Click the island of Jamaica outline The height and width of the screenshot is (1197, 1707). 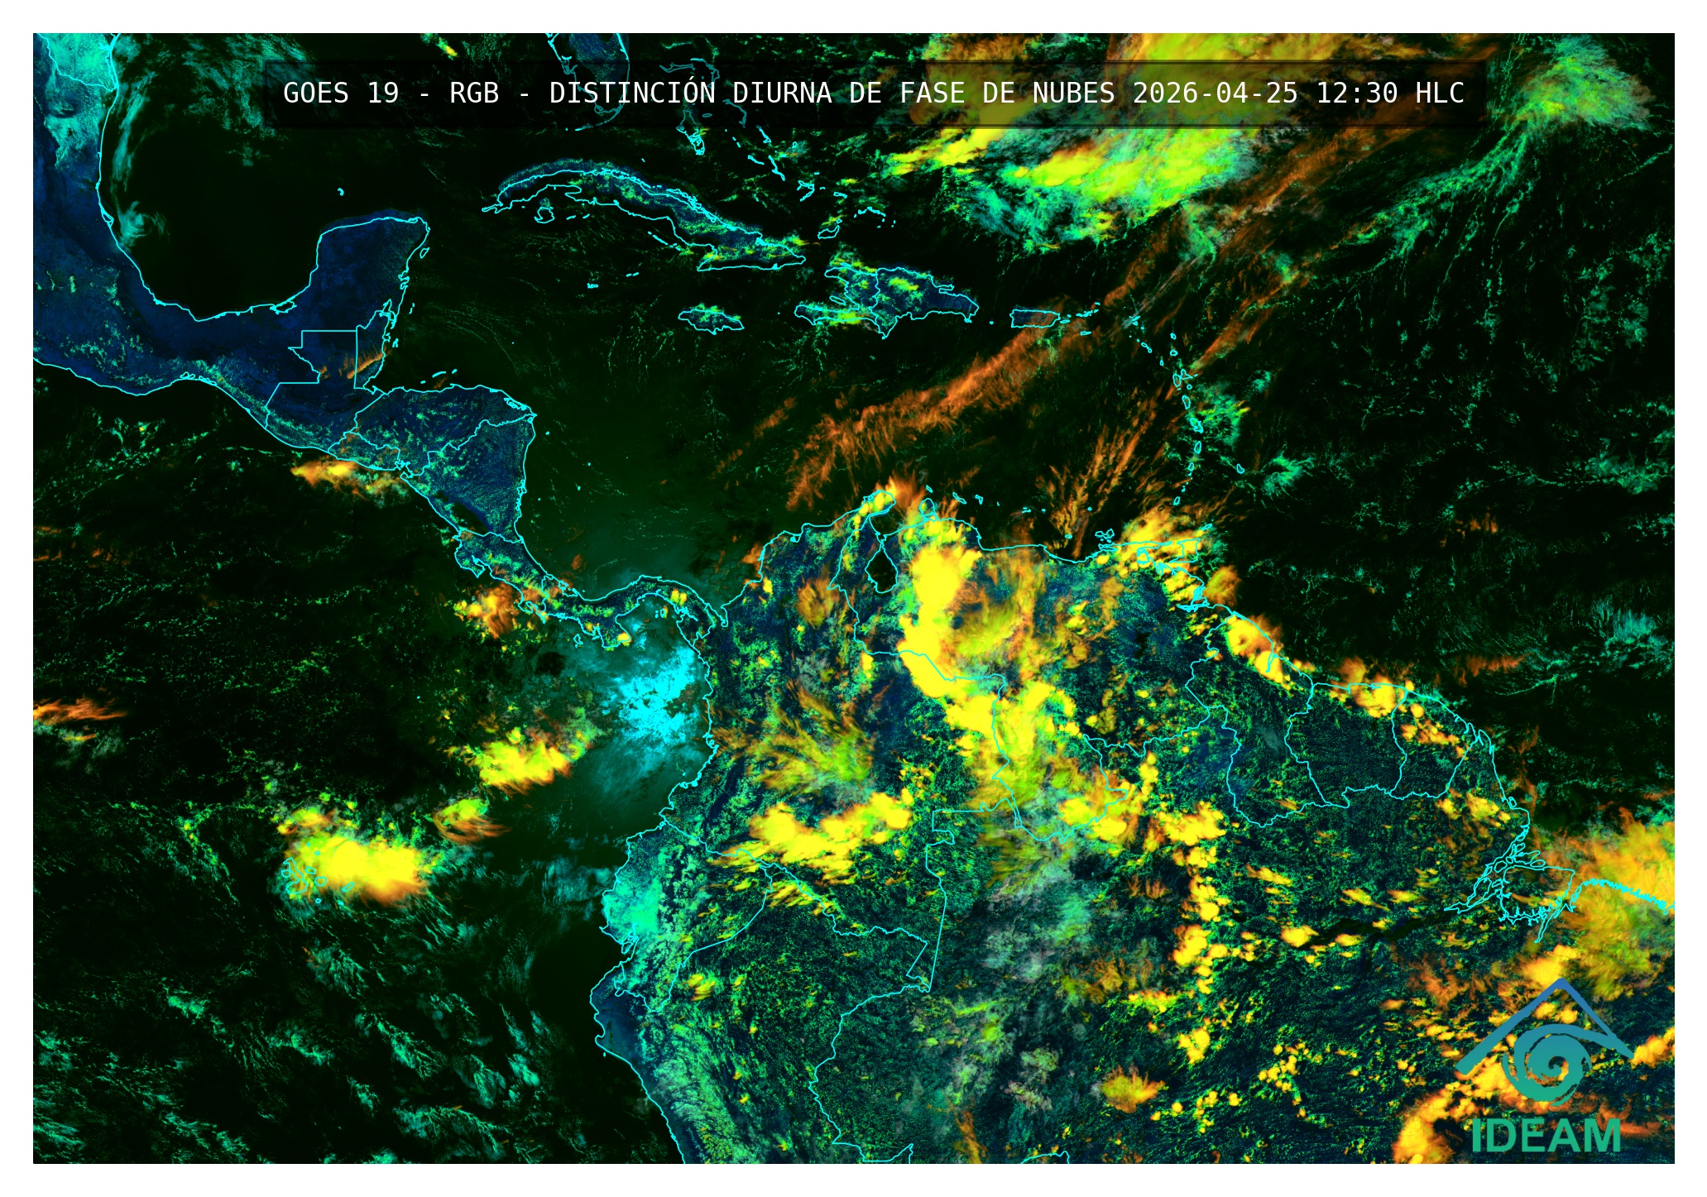click(x=711, y=318)
